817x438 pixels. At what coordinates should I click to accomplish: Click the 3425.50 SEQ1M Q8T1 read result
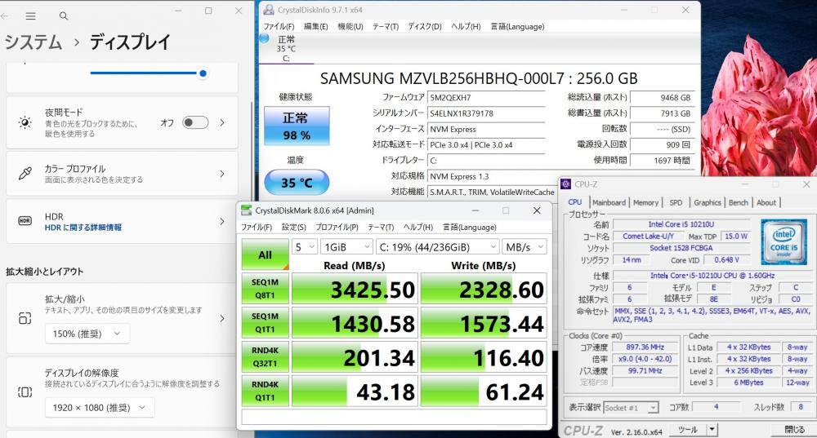tap(355, 289)
